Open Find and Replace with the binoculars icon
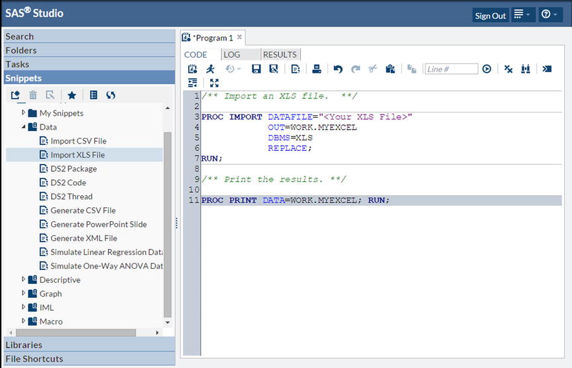The width and height of the screenshot is (572, 368). (526, 69)
